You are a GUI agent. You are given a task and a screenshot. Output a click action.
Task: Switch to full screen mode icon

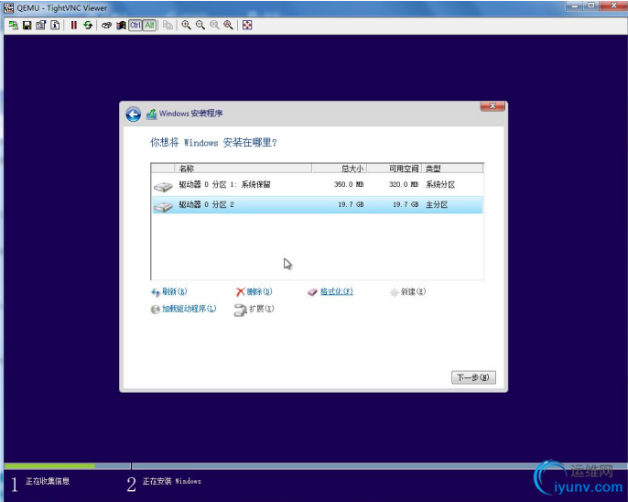247,26
